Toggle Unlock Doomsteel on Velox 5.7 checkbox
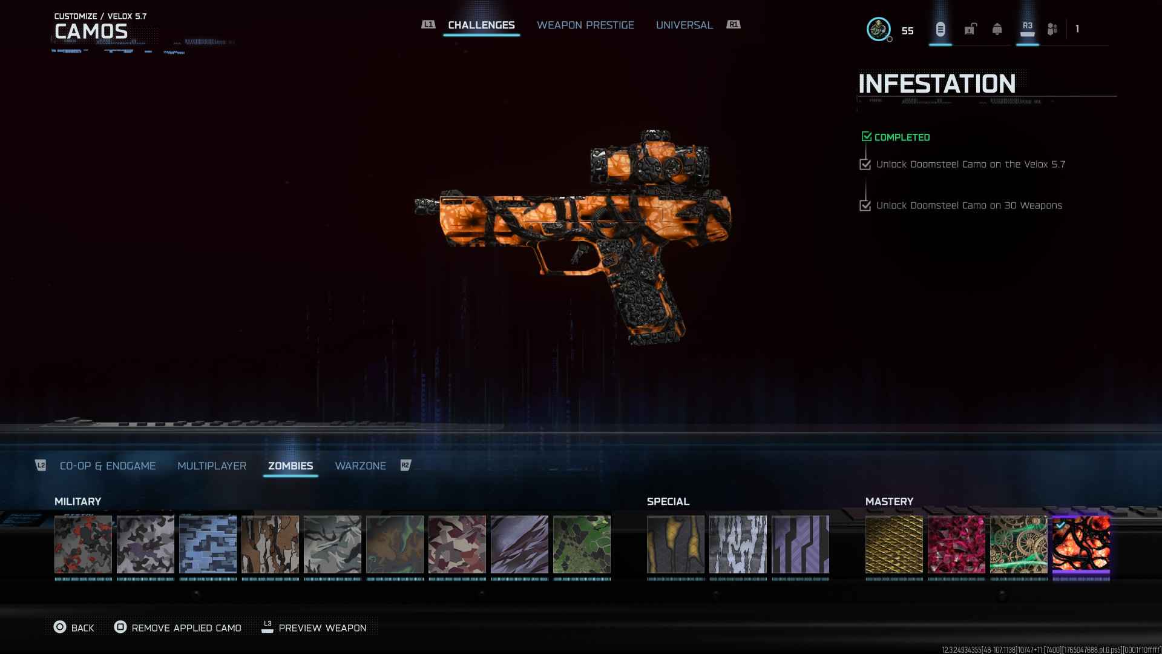Image resolution: width=1162 pixels, height=654 pixels. pos(865,164)
